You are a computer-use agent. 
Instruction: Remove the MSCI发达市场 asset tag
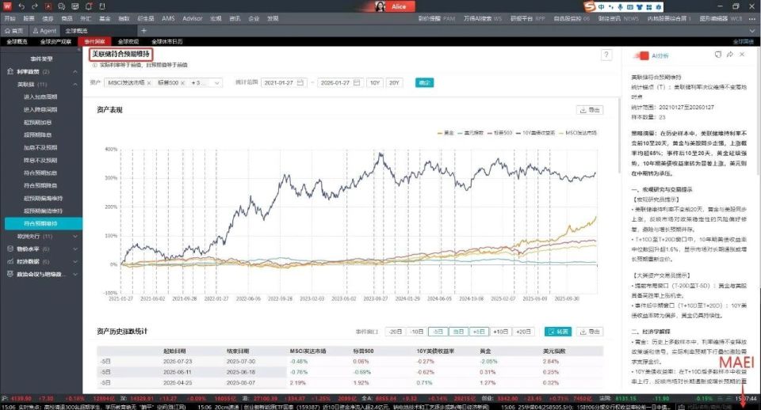tap(149, 83)
